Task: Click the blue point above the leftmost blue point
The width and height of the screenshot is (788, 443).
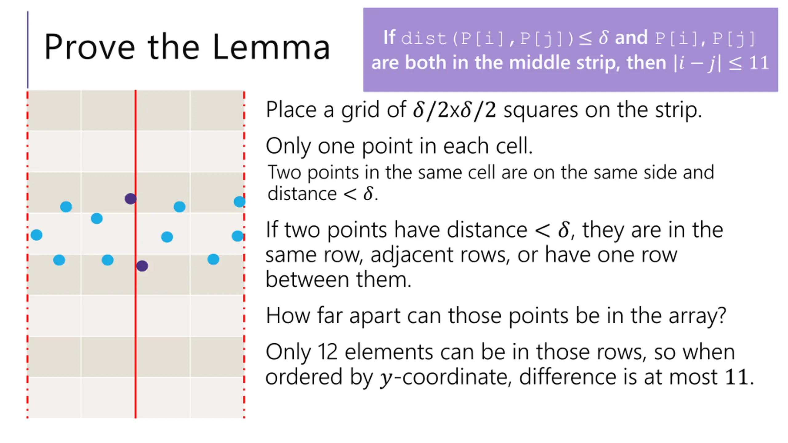Action: pyautogui.click(x=66, y=207)
